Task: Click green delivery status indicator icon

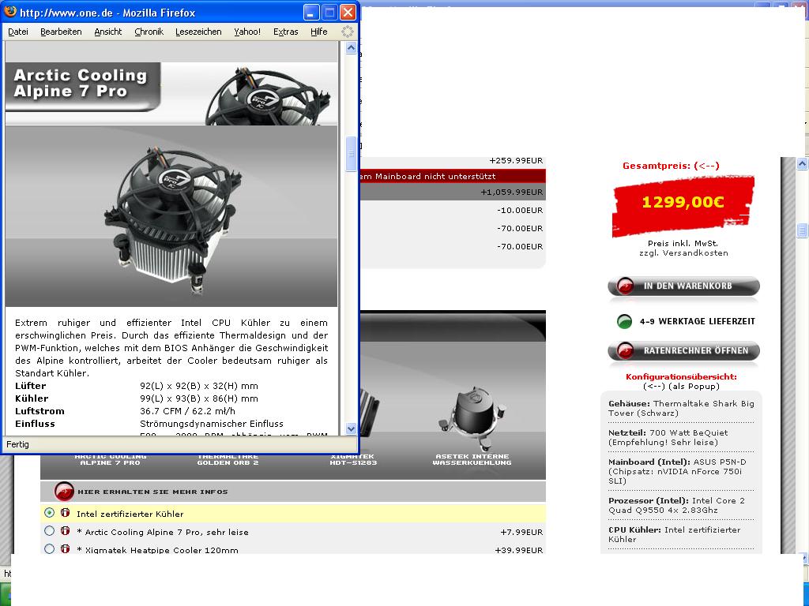Action: tap(624, 322)
